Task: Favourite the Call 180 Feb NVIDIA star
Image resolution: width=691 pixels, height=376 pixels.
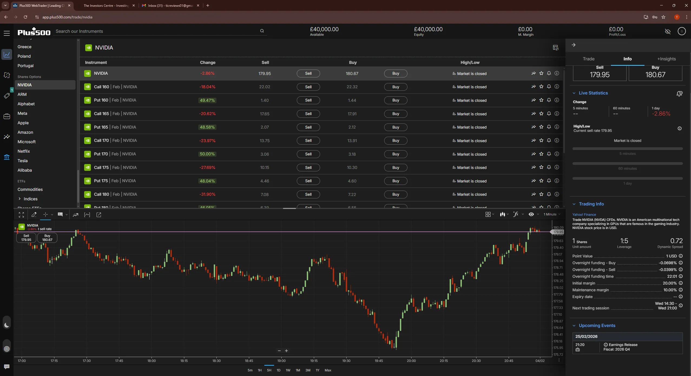Action: [541, 194]
